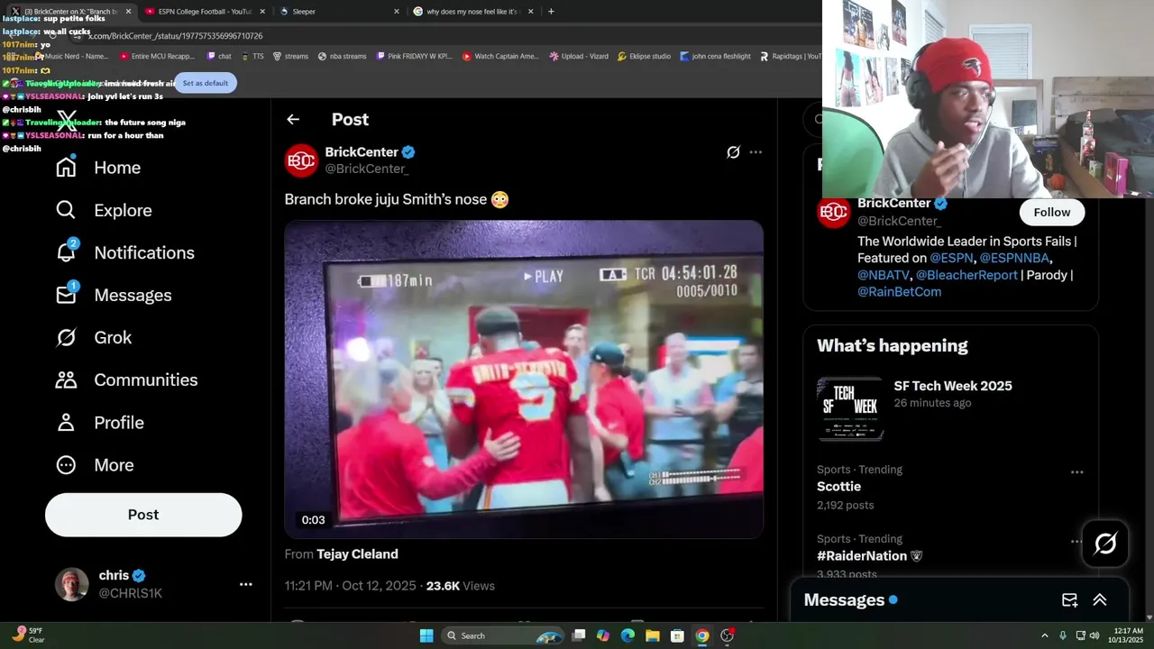
Task: Go back using the Post header arrow
Action: [x=293, y=119]
